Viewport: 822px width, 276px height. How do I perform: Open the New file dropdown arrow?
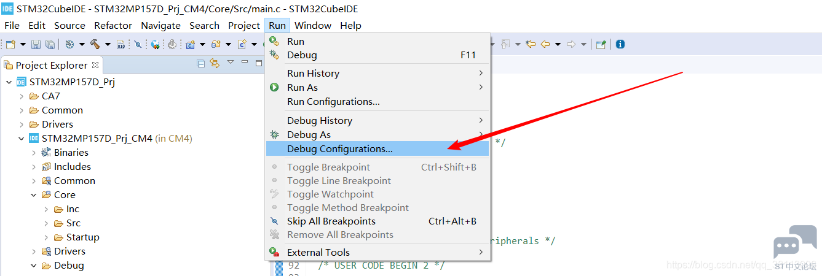23,44
